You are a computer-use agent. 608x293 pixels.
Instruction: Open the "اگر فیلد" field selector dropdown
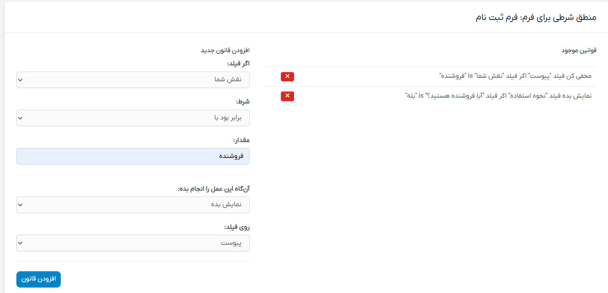point(133,80)
